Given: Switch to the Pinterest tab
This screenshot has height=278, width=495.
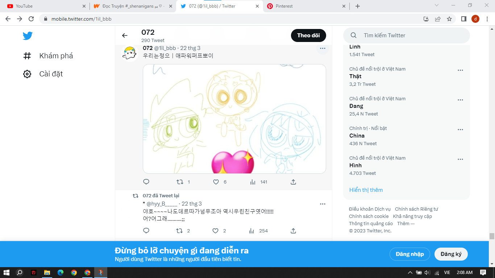Looking at the screenshot, I should (304, 6).
